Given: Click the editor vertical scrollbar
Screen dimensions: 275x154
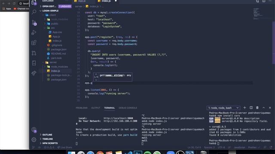Looking at the screenshot, I should pyautogui.click(x=274, y=43).
